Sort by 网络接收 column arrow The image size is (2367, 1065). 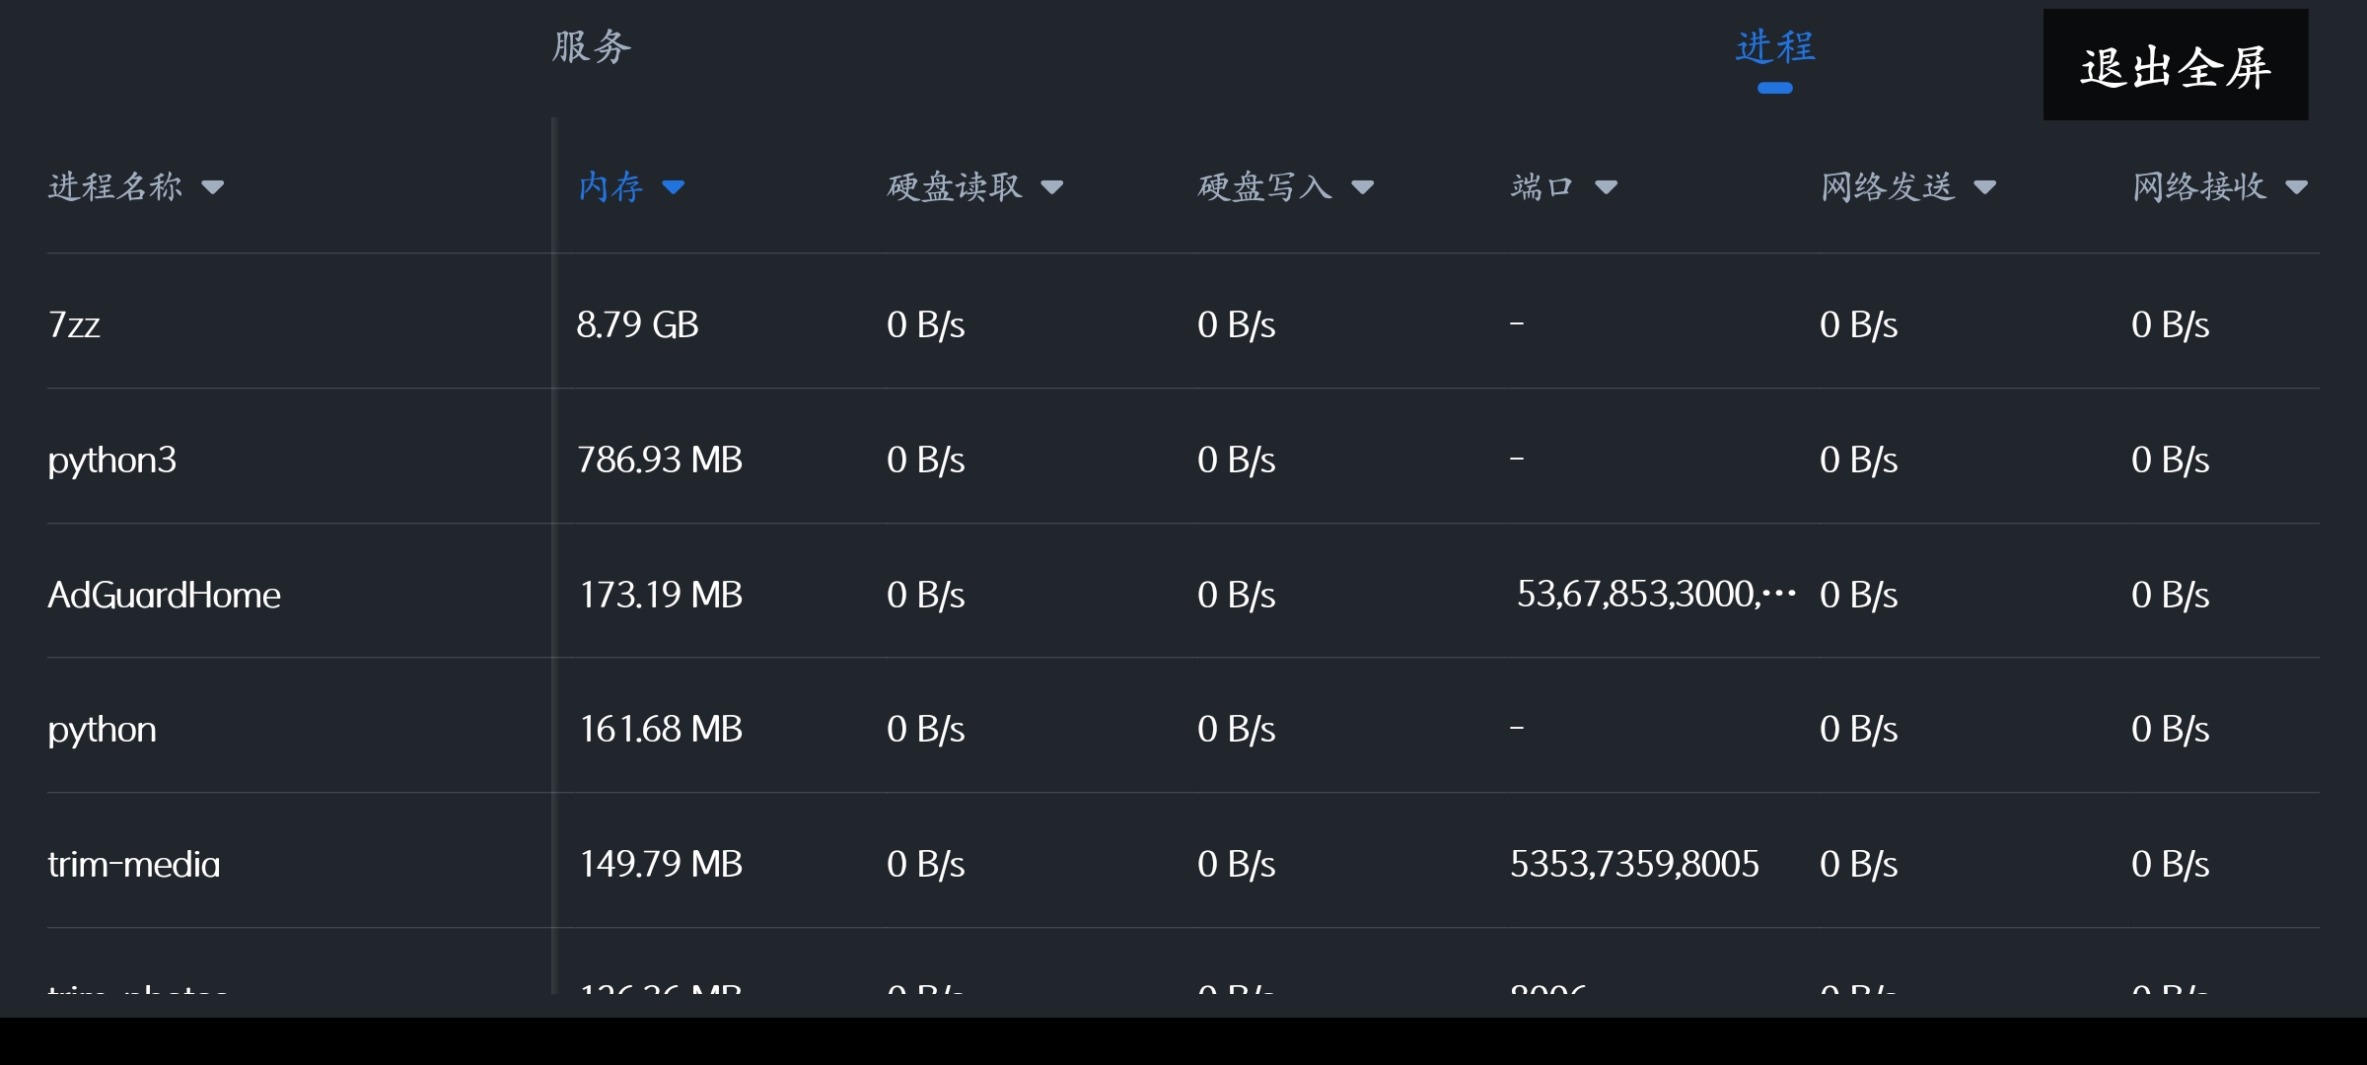click(2297, 187)
